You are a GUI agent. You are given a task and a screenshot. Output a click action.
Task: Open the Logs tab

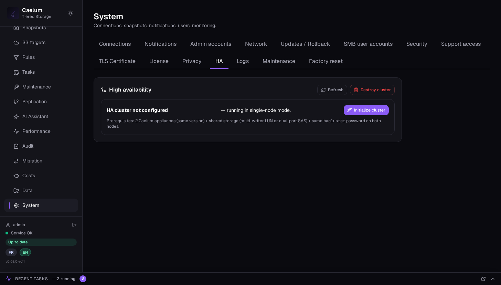coord(243,61)
